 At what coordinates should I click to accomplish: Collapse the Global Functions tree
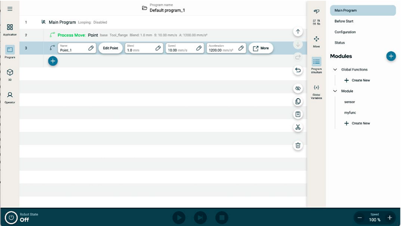pos(335,70)
